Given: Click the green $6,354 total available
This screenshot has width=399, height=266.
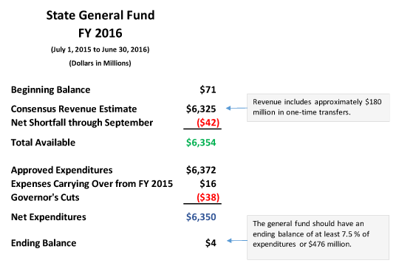Looking at the screenshot, I should [x=201, y=143].
